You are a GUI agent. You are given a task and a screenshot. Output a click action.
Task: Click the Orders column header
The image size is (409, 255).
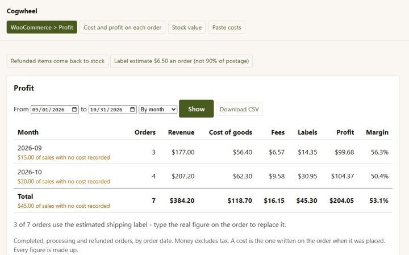coord(145,132)
